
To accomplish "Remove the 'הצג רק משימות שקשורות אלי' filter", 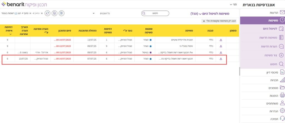I will click(204, 21).
